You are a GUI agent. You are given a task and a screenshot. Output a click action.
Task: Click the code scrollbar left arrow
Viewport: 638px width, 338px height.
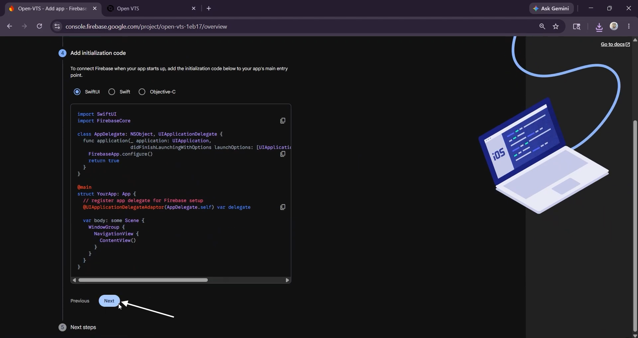tap(74, 280)
